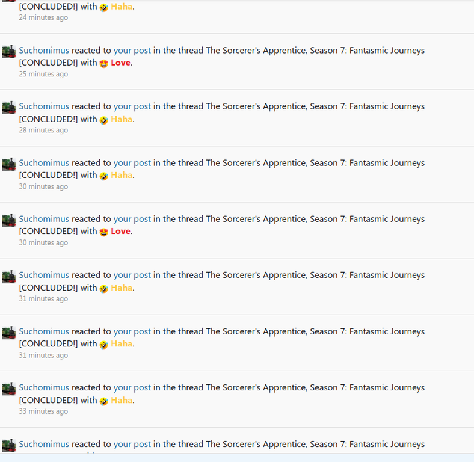The width and height of the screenshot is (474, 462).
Task: Open "your post" in the 33 minutes ago alert
Action: [x=132, y=388]
